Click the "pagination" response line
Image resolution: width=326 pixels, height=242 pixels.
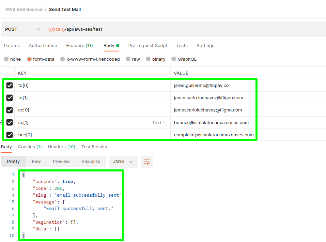55,222
